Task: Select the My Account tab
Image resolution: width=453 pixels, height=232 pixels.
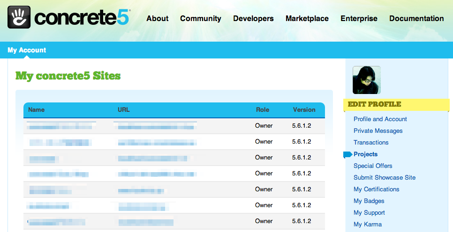Action: pyautogui.click(x=27, y=50)
